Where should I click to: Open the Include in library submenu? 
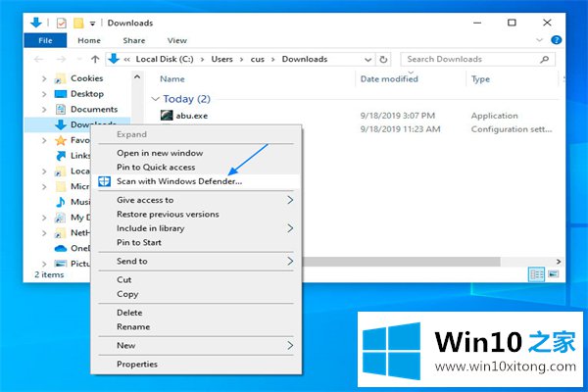(x=195, y=228)
